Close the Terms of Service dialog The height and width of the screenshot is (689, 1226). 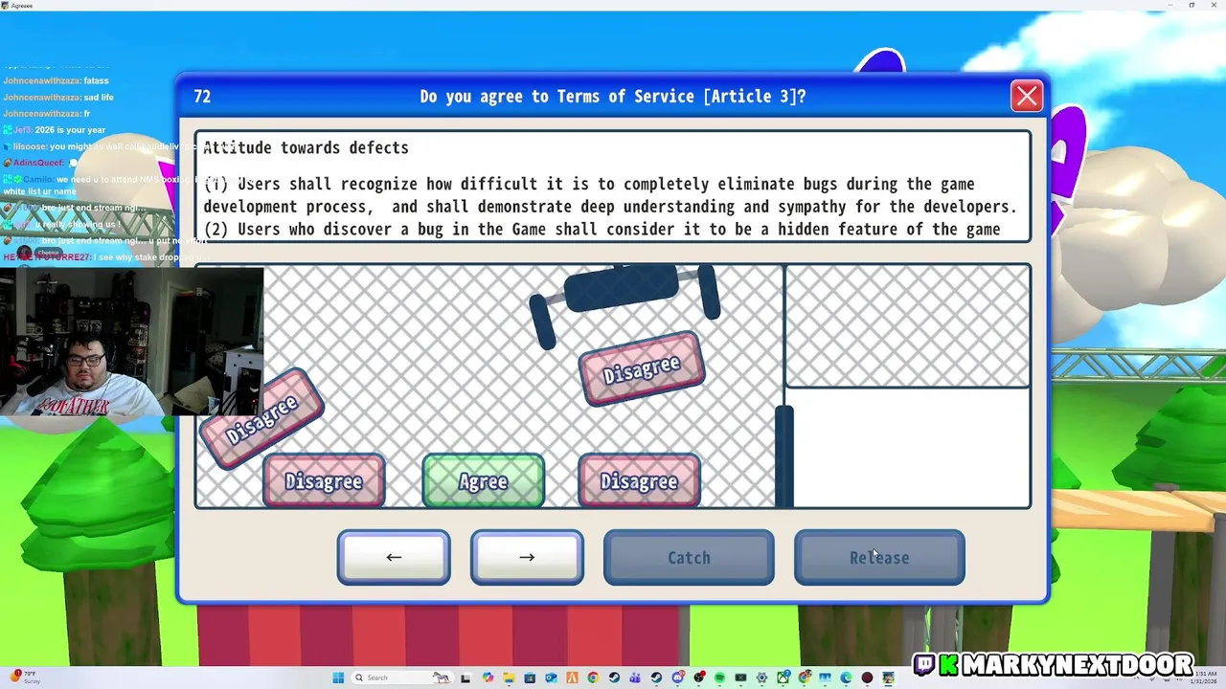pyautogui.click(x=1027, y=96)
